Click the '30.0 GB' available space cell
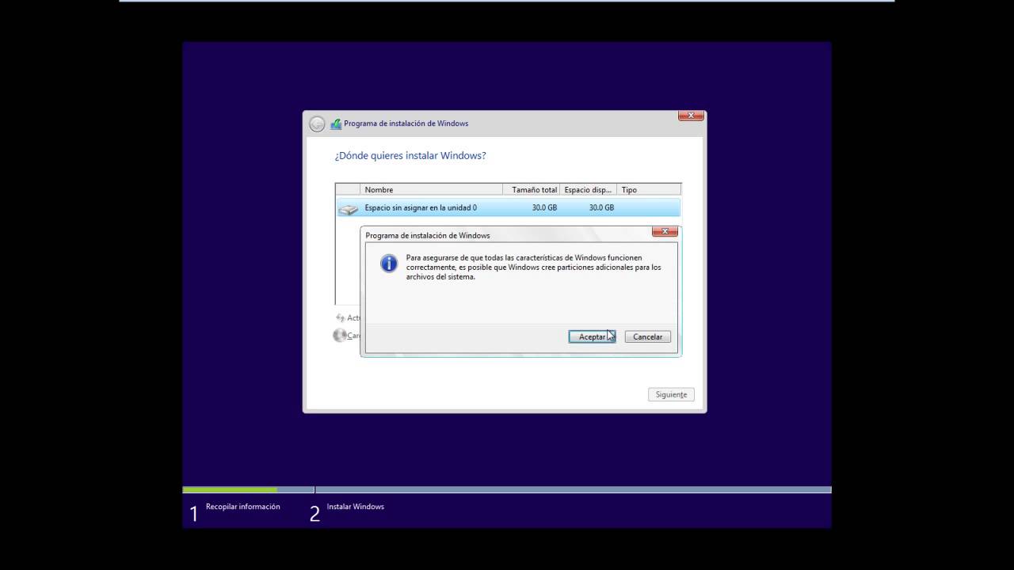 pyautogui.click(x=601, y=207)
